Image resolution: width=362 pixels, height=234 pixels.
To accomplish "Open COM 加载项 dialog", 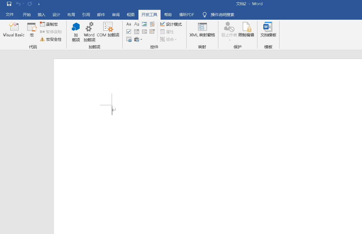I will coord(108,30).
